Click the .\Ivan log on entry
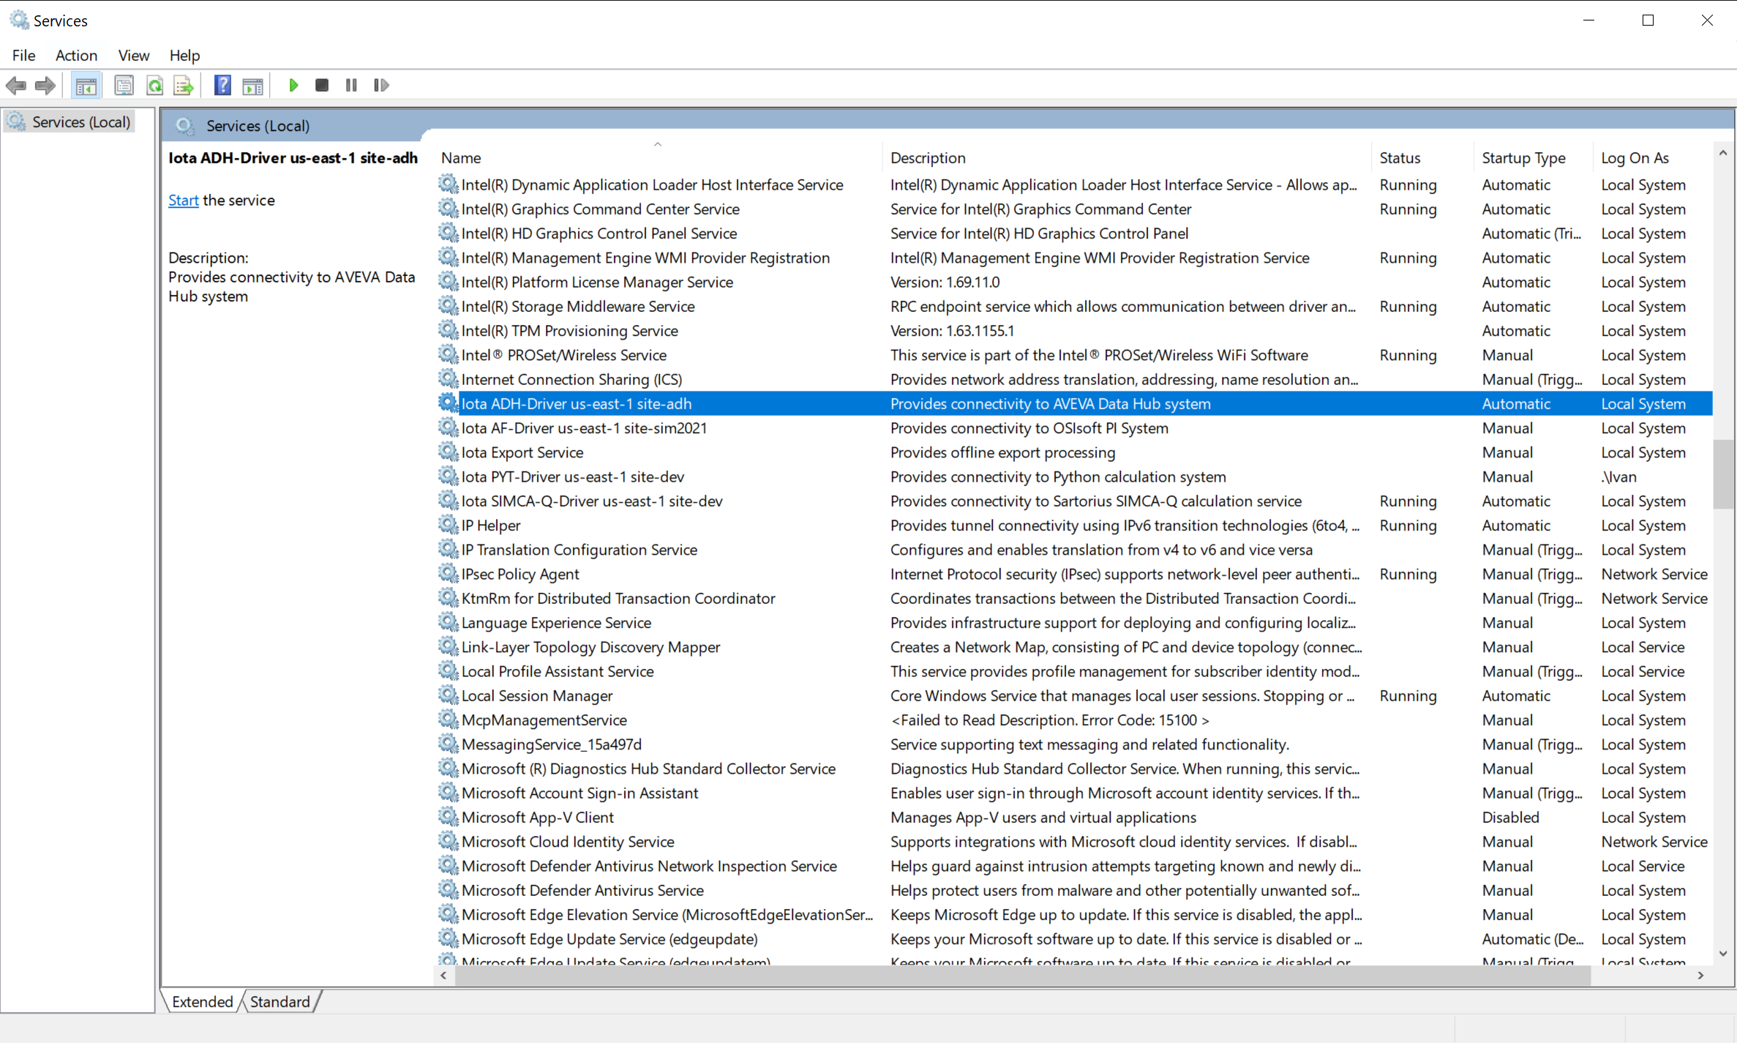This screenshot has height=1043, width=1737. click(x=1618, y=476)
